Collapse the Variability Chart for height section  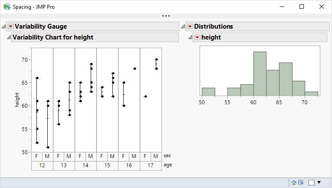[x=9, y=38]
